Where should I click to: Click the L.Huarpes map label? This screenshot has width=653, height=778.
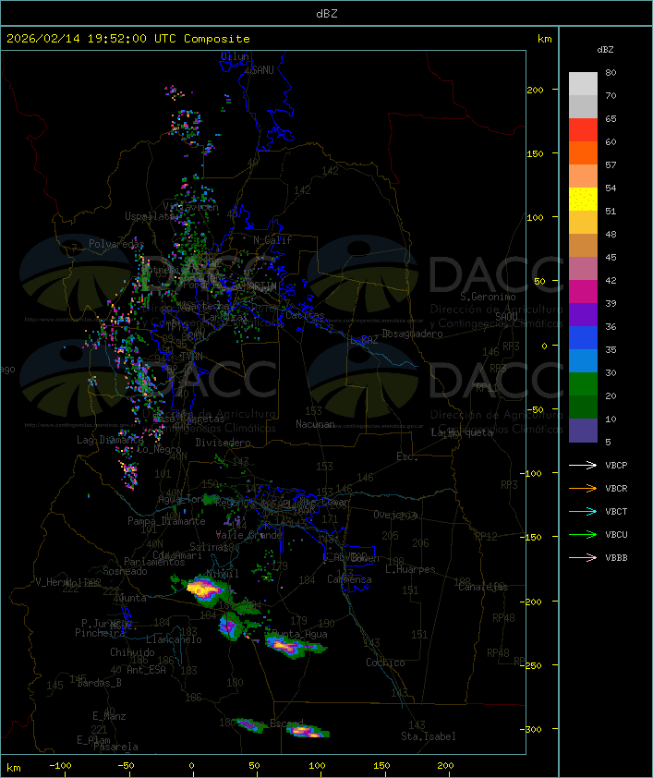tap(410, 569)
